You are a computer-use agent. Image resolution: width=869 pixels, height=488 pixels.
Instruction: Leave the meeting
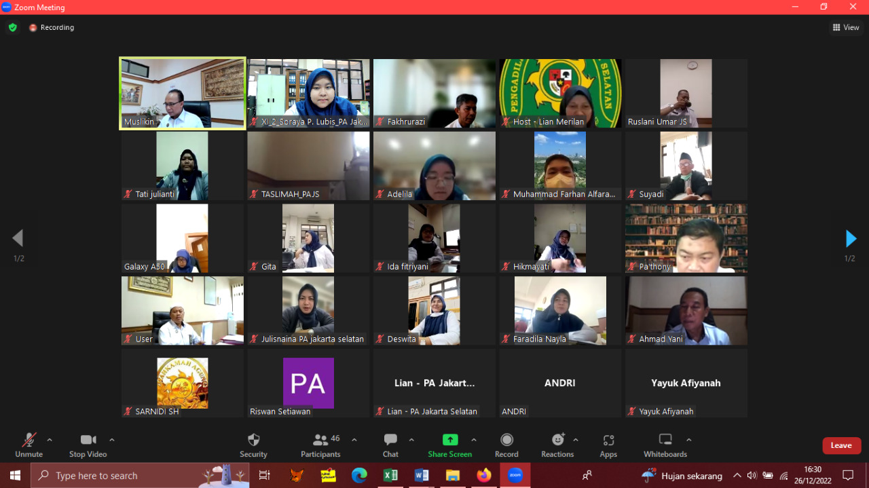tap(841, 445)
